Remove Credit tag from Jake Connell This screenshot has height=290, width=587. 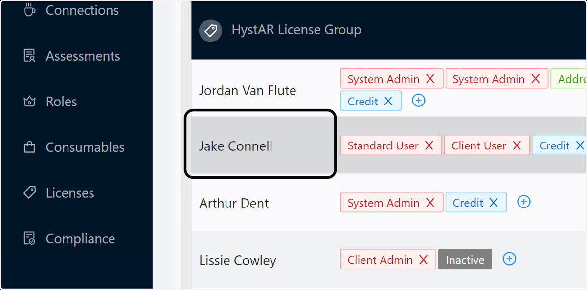(580, 145)
